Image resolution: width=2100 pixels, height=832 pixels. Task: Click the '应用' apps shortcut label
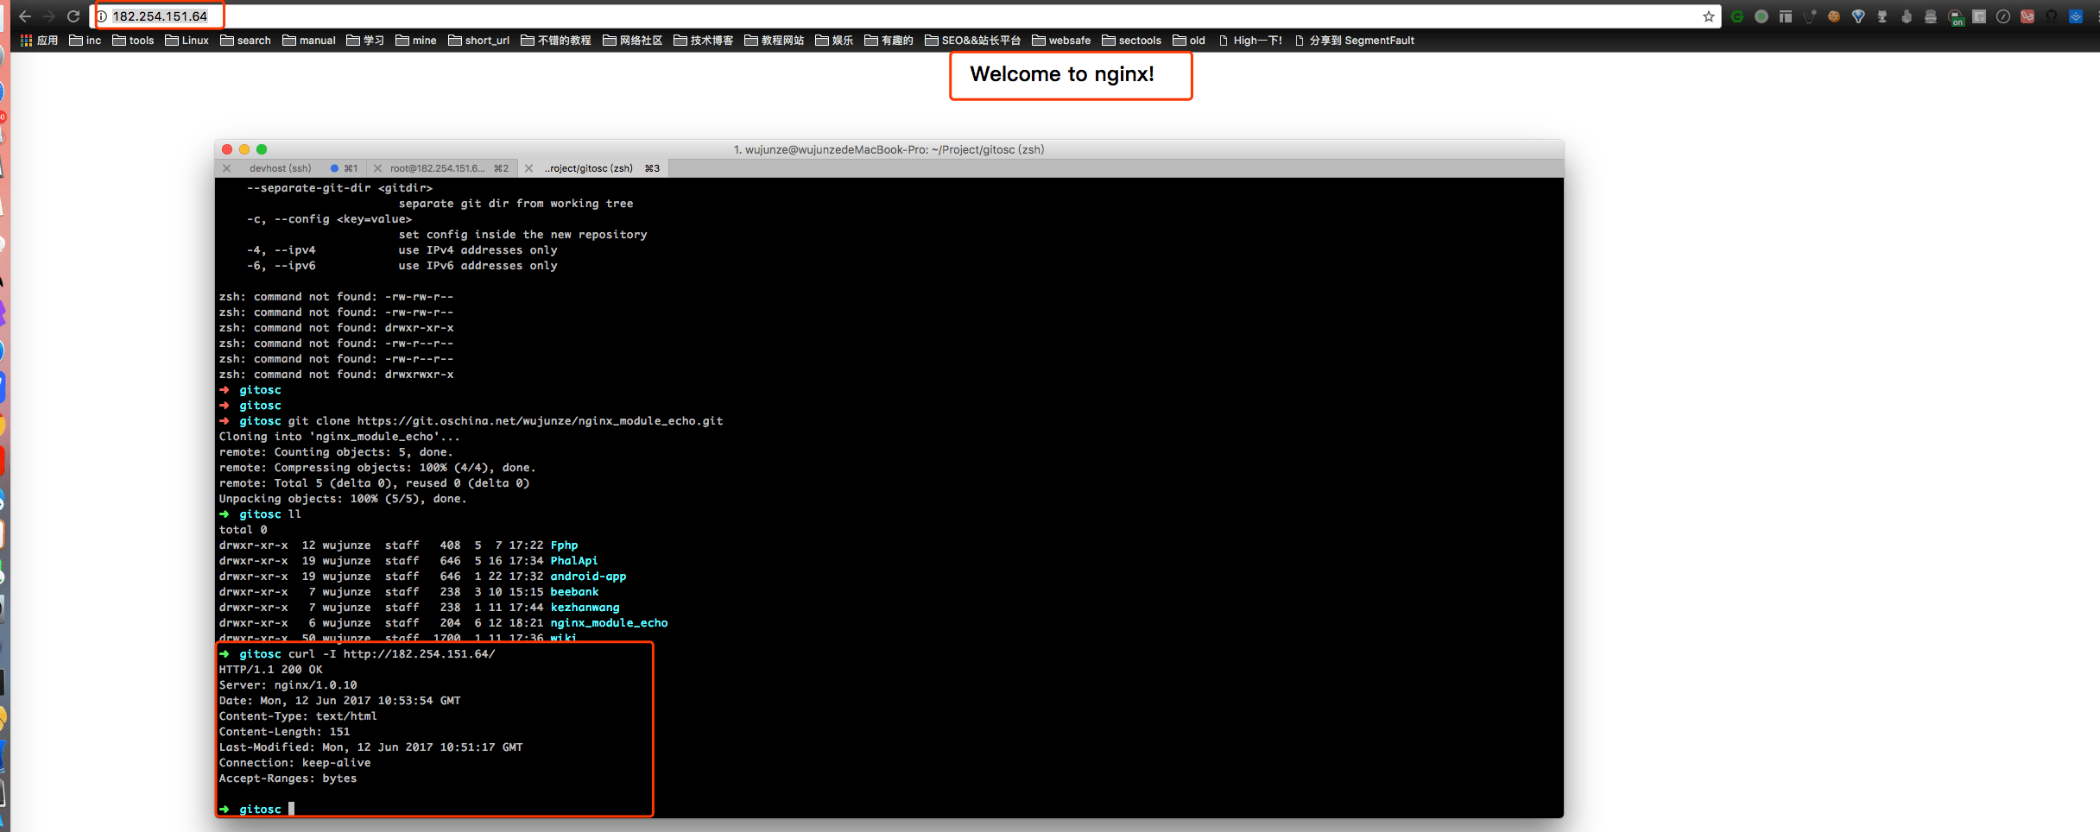tap(47, 41)
